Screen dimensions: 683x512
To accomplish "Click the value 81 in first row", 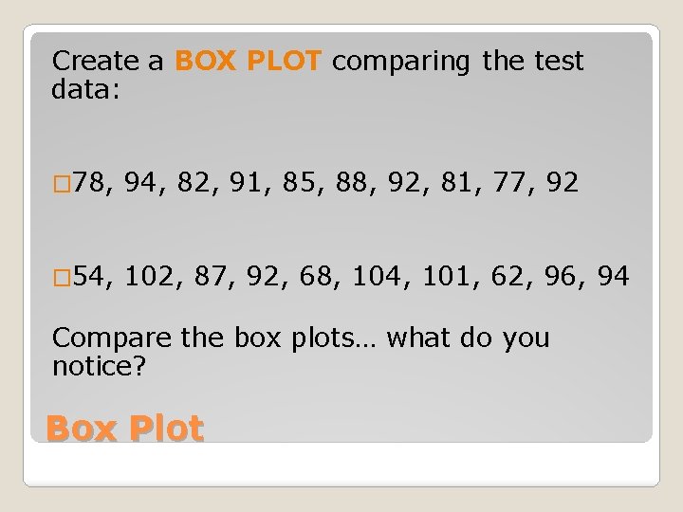I will (455, 182).
